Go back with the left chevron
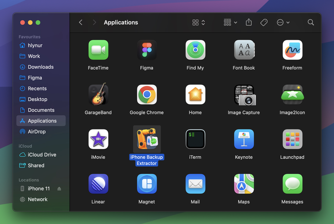The image size is (334, 224). (x=81, y=22)
